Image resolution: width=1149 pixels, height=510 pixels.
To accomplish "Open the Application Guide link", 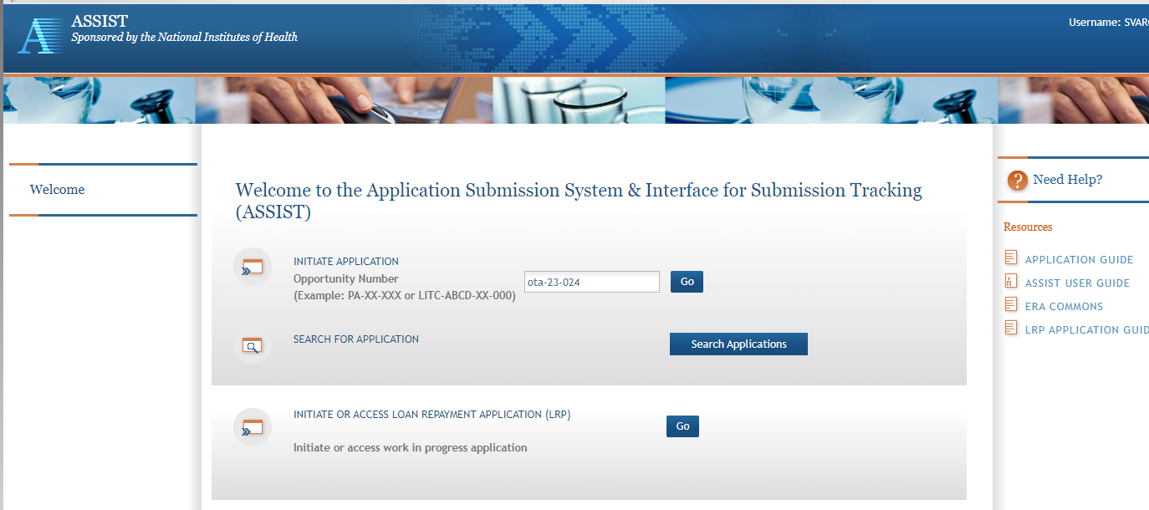I will pyautogui.click(x=1079, y=259).
